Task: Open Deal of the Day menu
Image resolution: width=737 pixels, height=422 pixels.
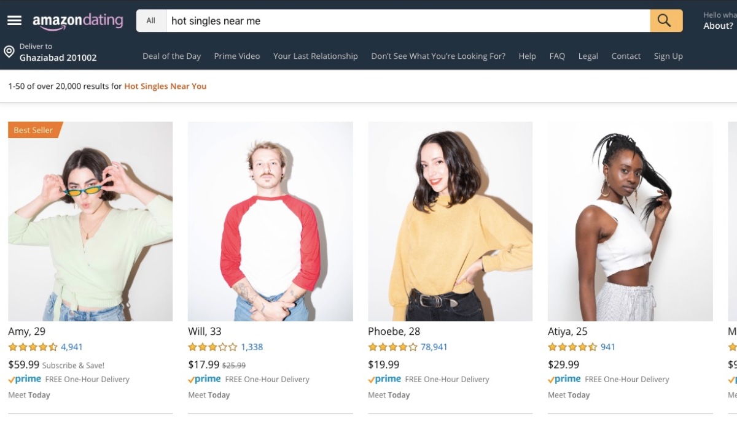Action: (x=171, y=56)
